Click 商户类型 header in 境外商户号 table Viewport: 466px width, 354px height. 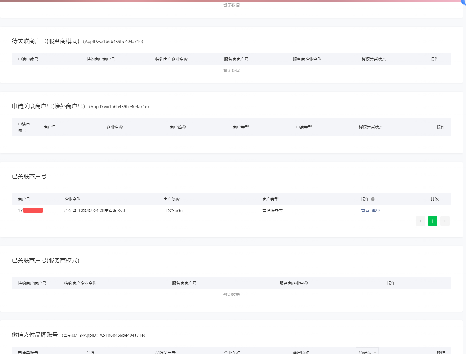point(241,127)
